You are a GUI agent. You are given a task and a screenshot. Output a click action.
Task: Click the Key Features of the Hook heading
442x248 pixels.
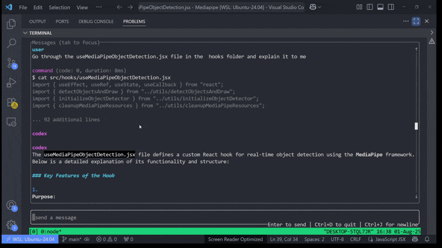pyautogui.click(x=73, y=175)
